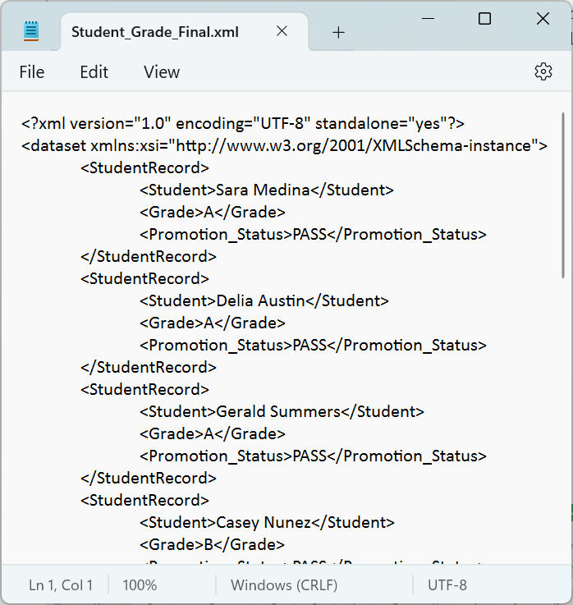Click the 100% zoom level indicator
The height and width of the screenshot is (605, 573).
[140, 585]
